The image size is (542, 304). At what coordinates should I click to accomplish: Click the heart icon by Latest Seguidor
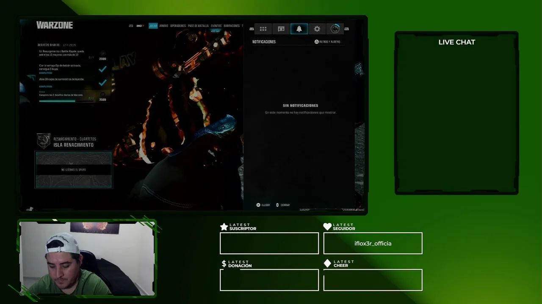point(327,227)
